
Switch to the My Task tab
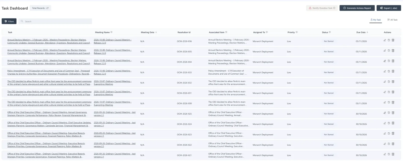point(376,20)
